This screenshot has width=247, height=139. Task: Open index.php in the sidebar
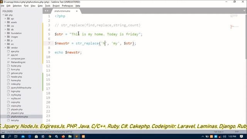coord(15,84)
